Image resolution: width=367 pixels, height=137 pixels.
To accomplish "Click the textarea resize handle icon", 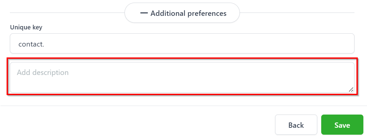I will [x=351, y=89].
